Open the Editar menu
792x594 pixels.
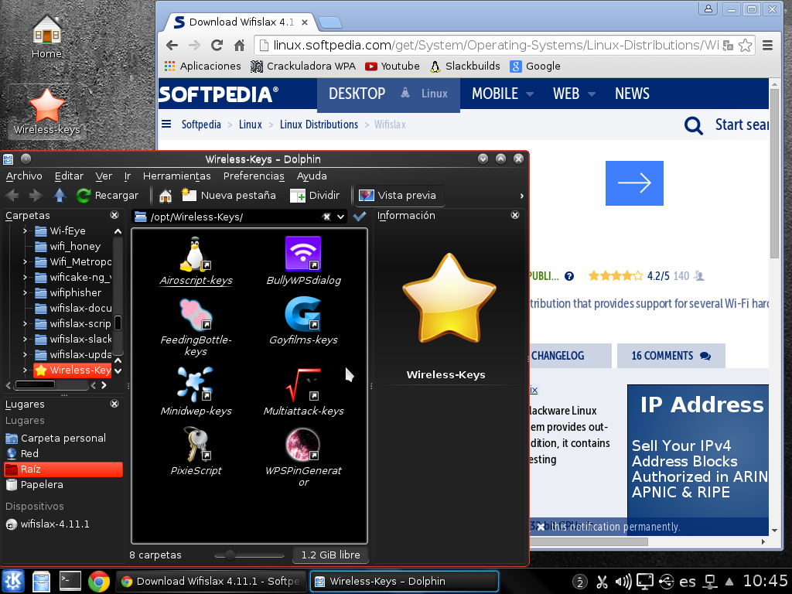(x=69, y=176)
